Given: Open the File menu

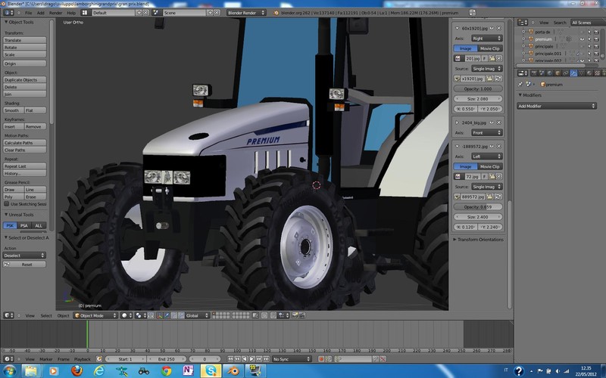Looking at the screenshot, I should [x=28, y=13].
